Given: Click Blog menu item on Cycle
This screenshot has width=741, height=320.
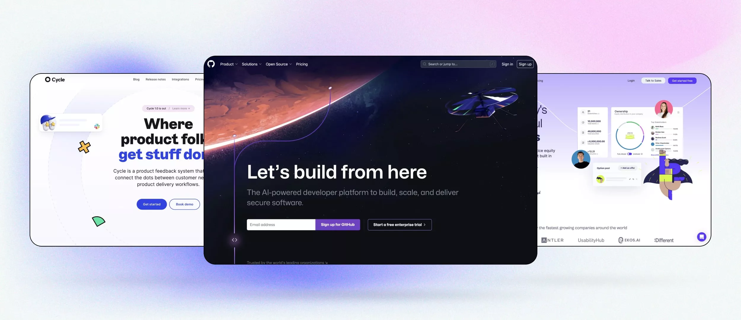Looking at the screenshot, I should (136, 79).
